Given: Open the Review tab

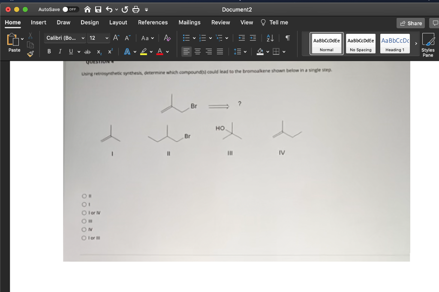Looking at the screenshot, I should point(220,22).
